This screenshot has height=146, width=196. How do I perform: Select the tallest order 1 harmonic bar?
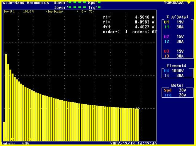click(6, 98)
